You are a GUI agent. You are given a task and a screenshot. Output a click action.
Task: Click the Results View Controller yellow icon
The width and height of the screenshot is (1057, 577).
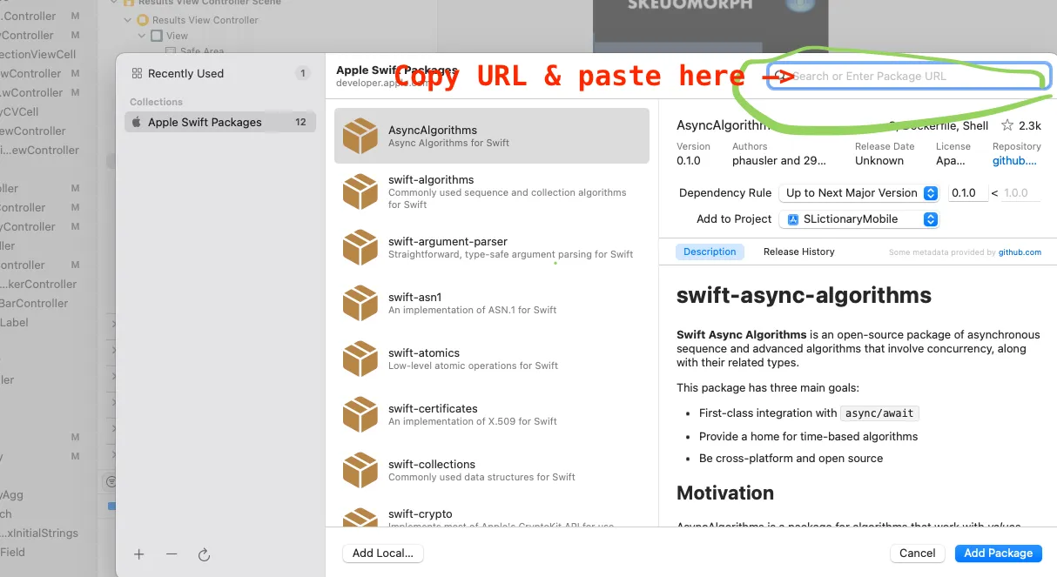pos(143,20)
